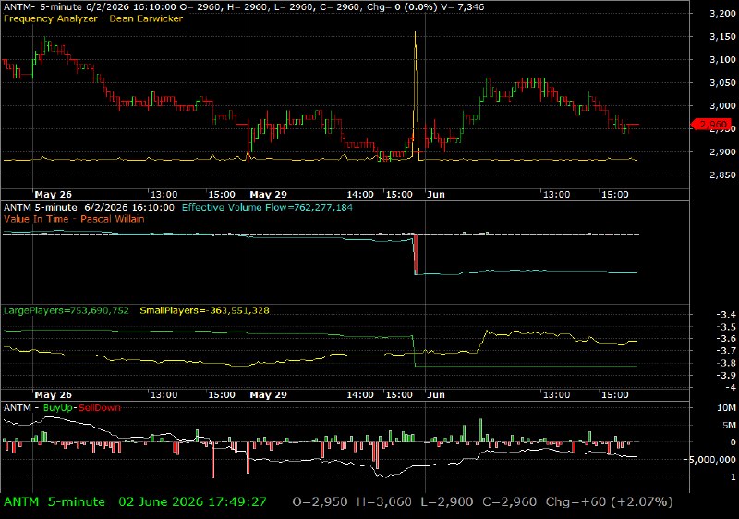This screenshot has height=519, width=739.
Task: Select the 'Value In Time - Pascal Willain' label
Action: click(x=74, y=219)
